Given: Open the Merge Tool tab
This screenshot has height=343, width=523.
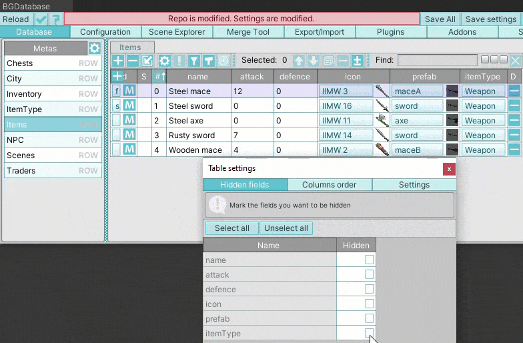Looking at the screenshot, I should (248, 32).
